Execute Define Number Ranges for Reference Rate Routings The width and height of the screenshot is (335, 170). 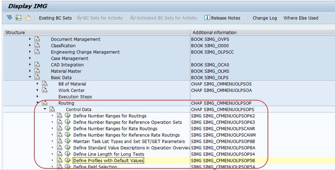pos(68,135)
